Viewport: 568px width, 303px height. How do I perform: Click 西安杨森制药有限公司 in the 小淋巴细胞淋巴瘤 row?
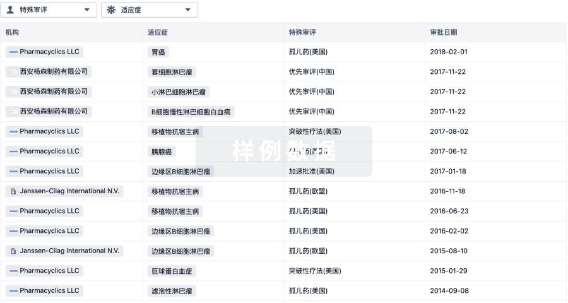click(54, 92)
